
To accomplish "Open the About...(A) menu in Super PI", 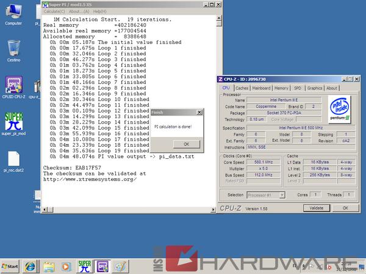I will pos(79,12).
